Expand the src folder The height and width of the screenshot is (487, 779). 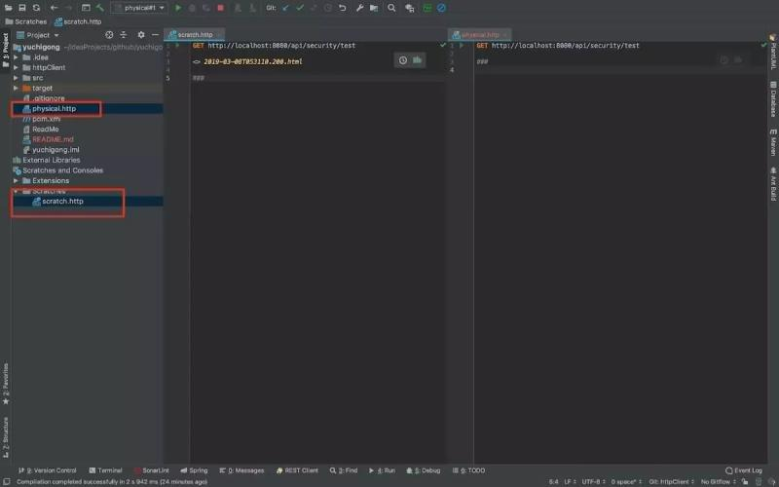pyautogui.click(x=16, y=78)
